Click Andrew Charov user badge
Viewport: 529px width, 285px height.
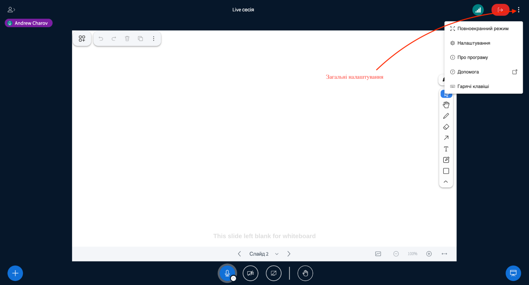point(29,23)
